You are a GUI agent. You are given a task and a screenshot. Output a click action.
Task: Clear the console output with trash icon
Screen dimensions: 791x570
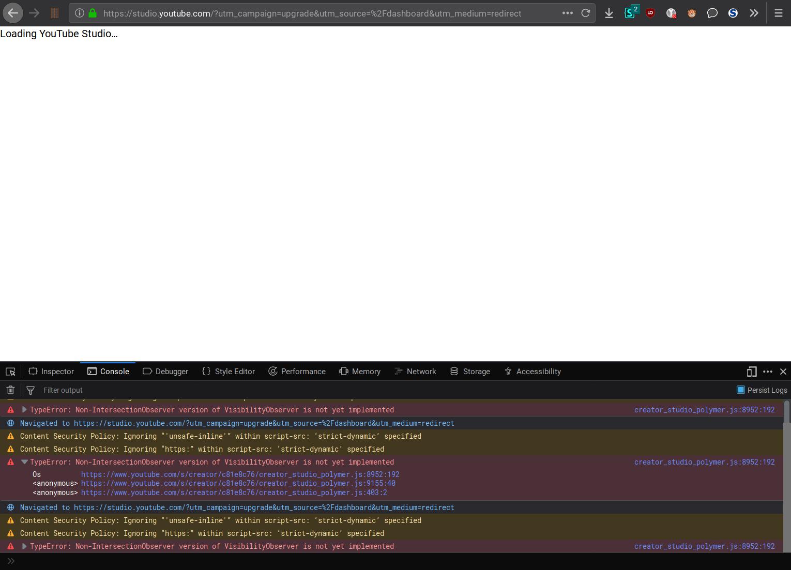(10, 390)
